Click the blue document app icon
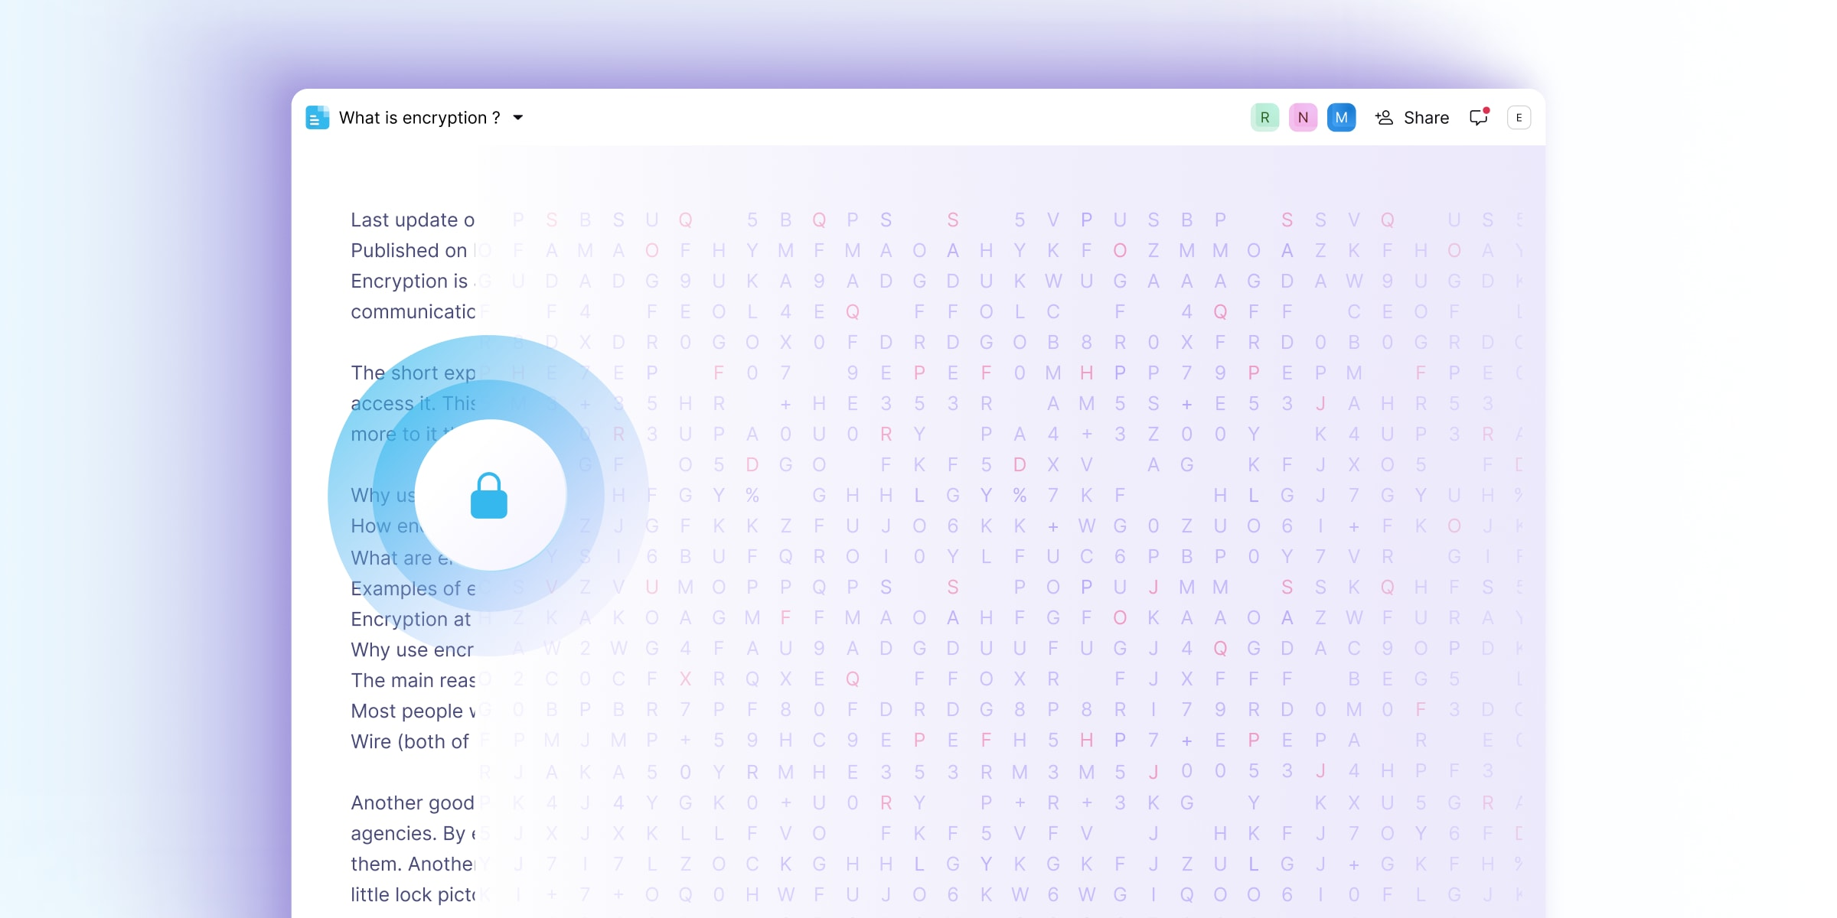 [317, 118]
